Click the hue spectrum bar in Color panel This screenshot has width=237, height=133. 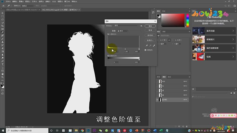pyautogui.click(x=188, y=20)
